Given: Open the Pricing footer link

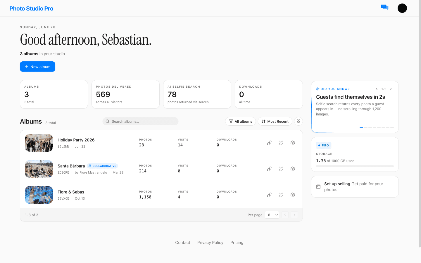Looking at the screenshot, I should [x=237, y=243].
